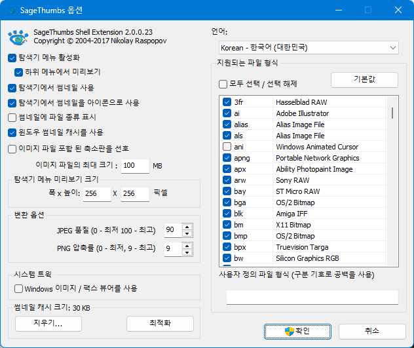Increase JPEG 품질 with up arrow
Viewport: 414px width, 348px height.
coord(187,227)
